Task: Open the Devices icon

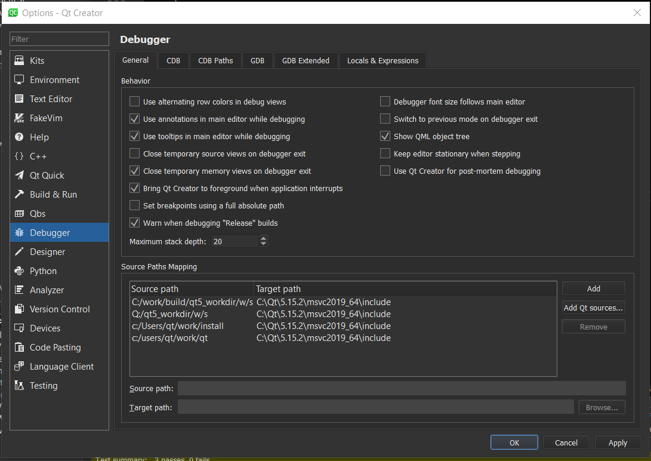Action: (19, 328)
